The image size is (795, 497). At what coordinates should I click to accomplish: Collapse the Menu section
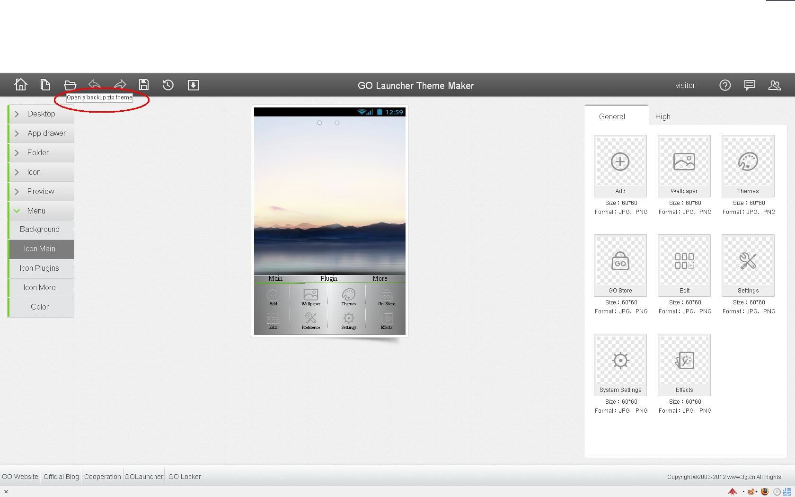click(41, 211)
